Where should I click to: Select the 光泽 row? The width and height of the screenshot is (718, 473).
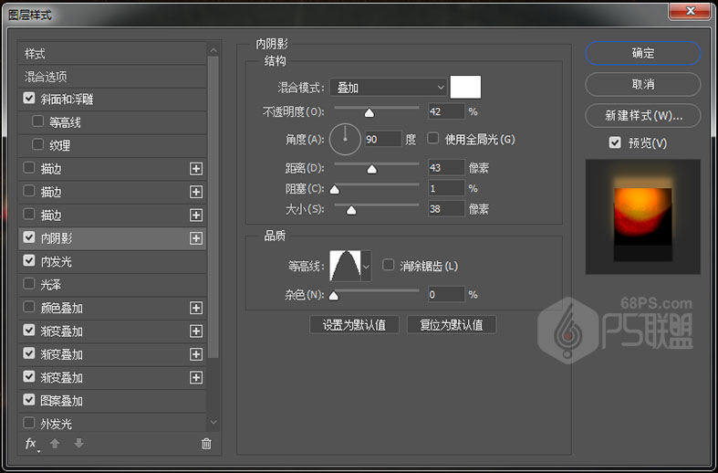pyautogui.click(x=112, y=285)
